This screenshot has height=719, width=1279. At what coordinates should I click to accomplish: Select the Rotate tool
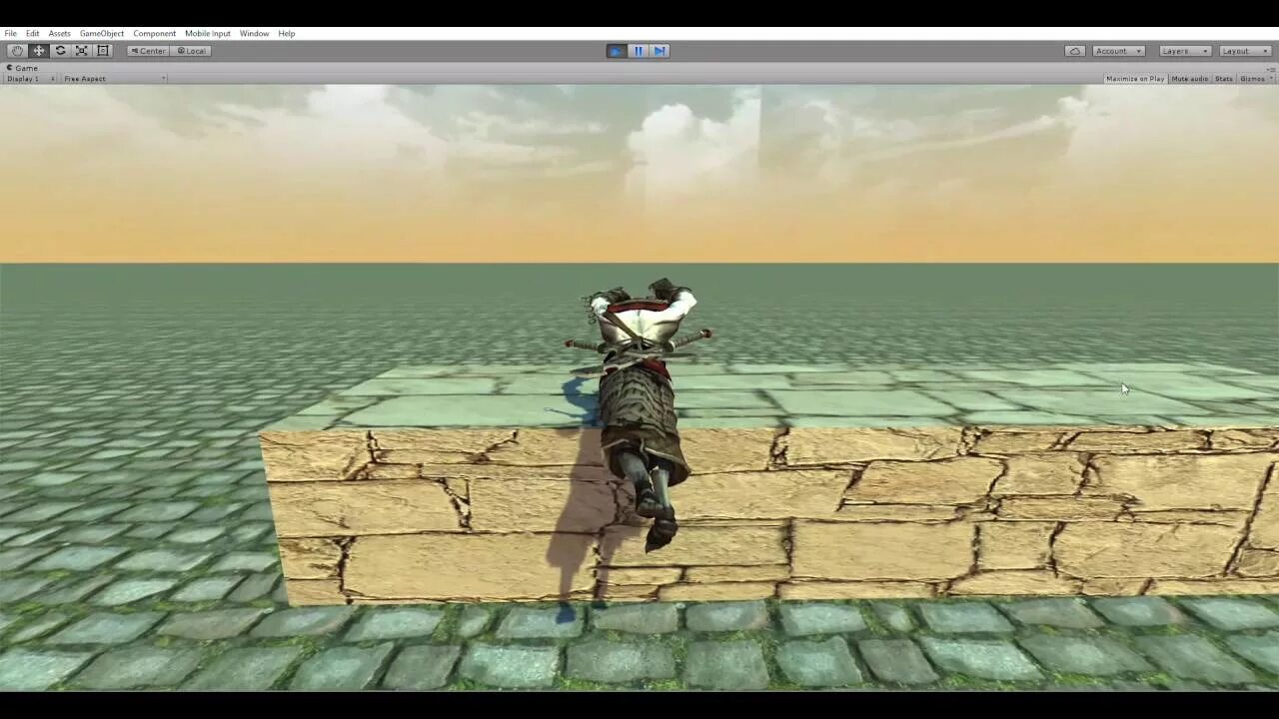[60, 51]
